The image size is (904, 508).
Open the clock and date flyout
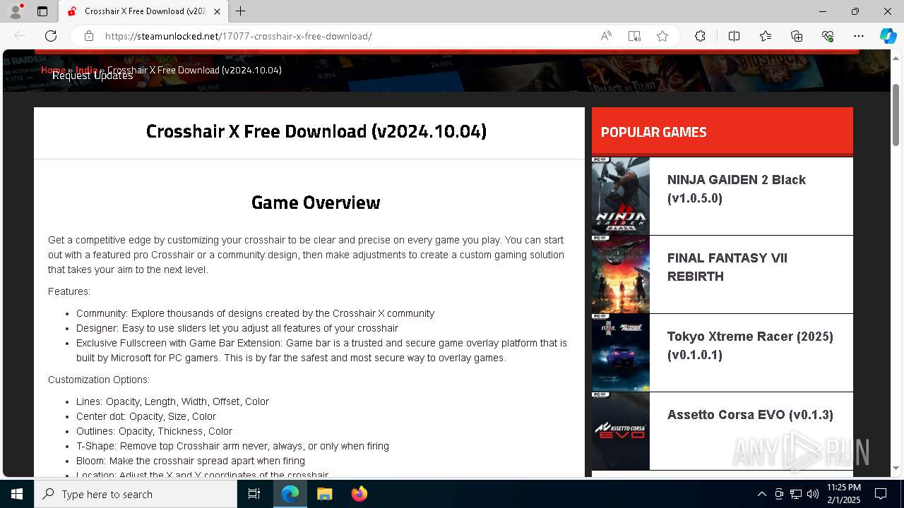pos(843,494)
